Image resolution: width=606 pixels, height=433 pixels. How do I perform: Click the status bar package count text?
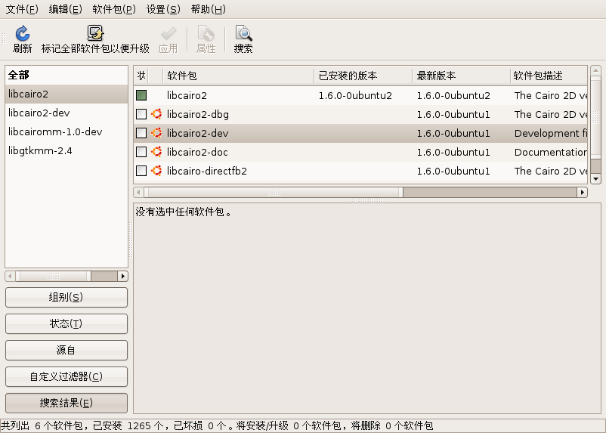click(217, 426)
